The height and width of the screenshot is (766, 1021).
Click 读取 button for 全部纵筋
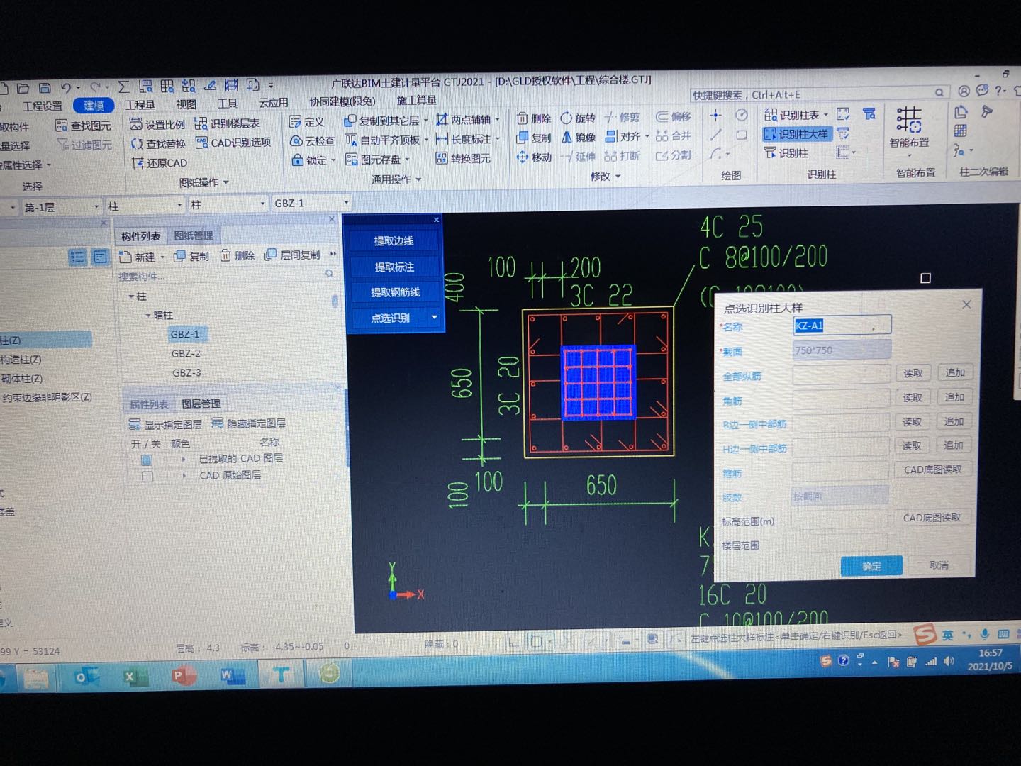(913, 373)
